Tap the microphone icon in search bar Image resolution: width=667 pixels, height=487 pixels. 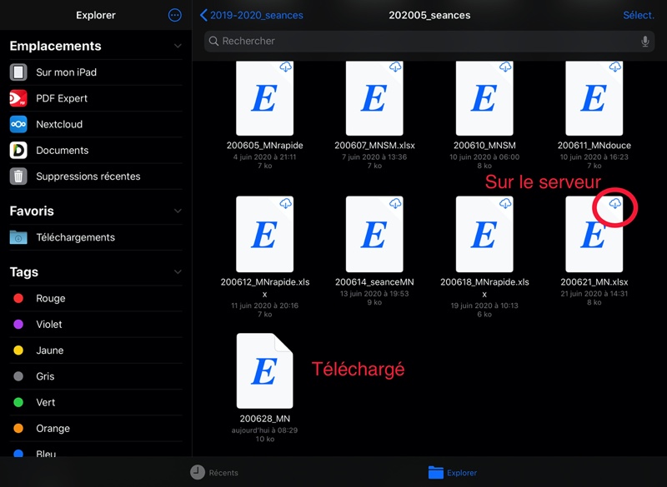point(644,42)
